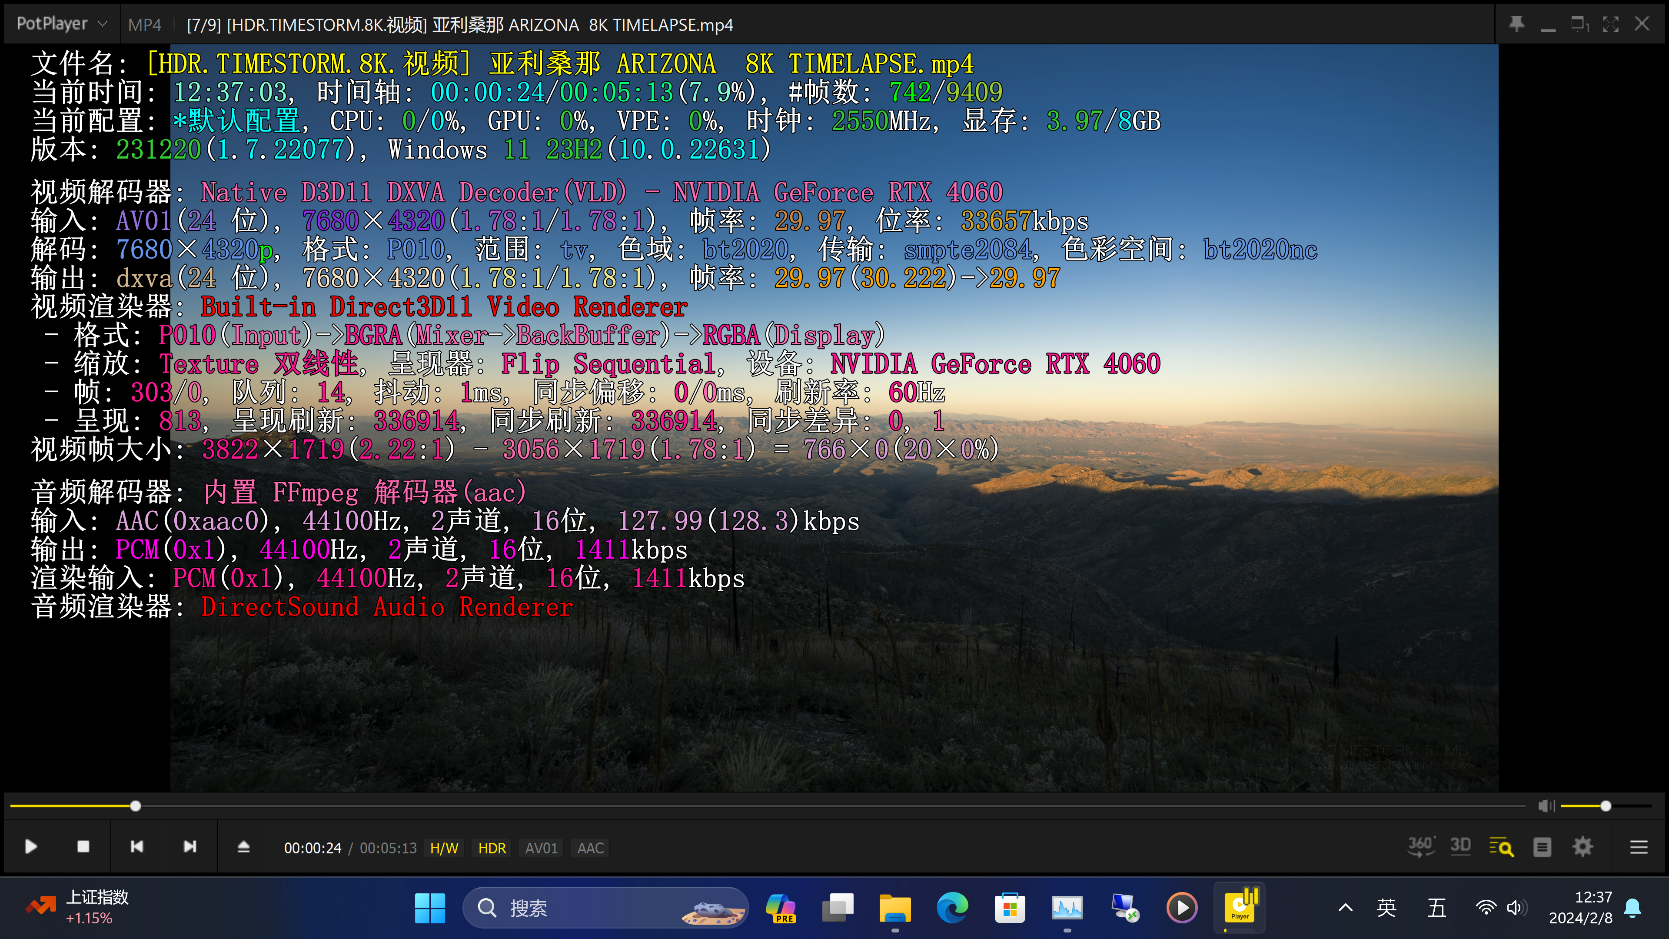Skip to previous file in playlist
The width and height of the screenshot is (1669, 939).
137,847
